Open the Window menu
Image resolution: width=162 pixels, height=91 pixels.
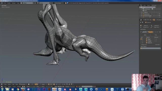pyautogui.click(x=14, y=3)
